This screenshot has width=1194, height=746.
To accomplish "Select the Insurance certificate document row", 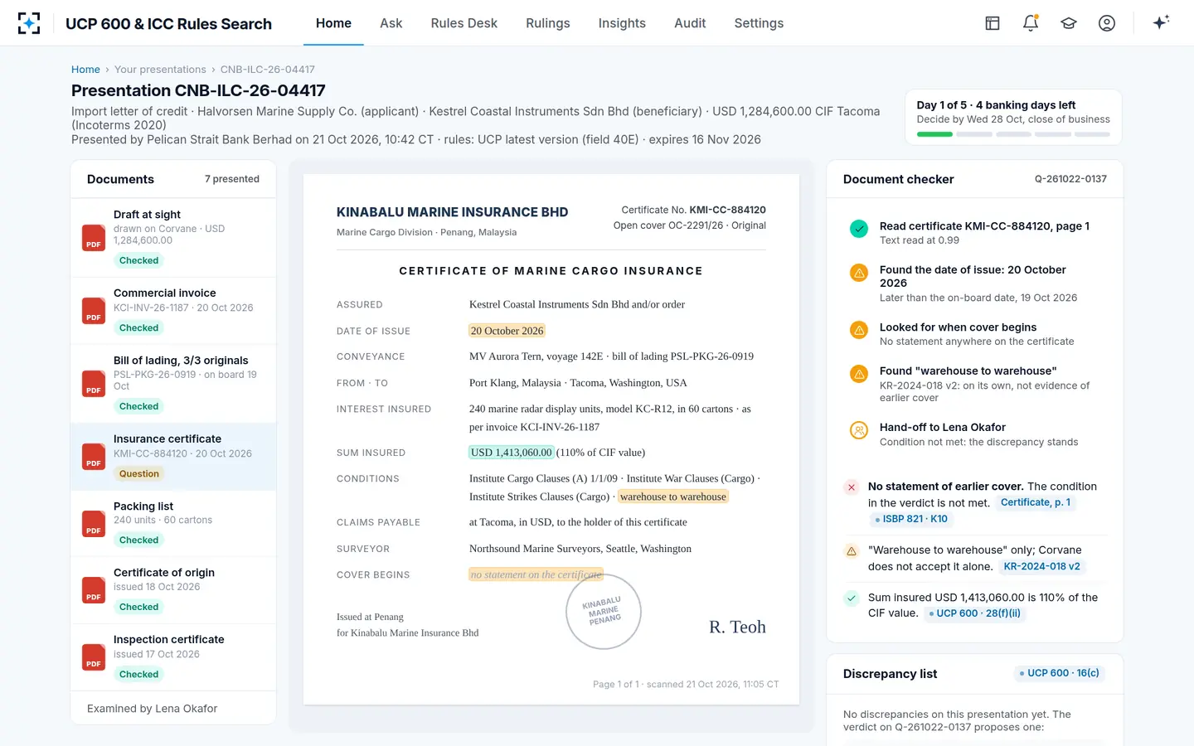I will [x=173, y=457].
